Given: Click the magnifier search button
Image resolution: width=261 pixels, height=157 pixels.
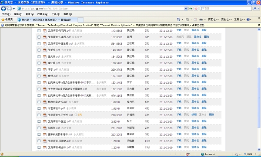Looking at the screenshot, I should click(254, 9).
